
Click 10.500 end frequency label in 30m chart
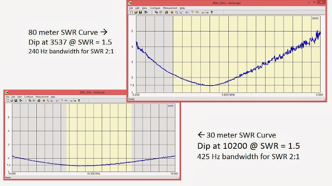point(174,174)
